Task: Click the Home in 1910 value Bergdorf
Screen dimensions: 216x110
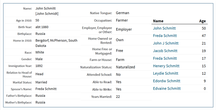Action: pyautogui.click(x=56, y=43)
